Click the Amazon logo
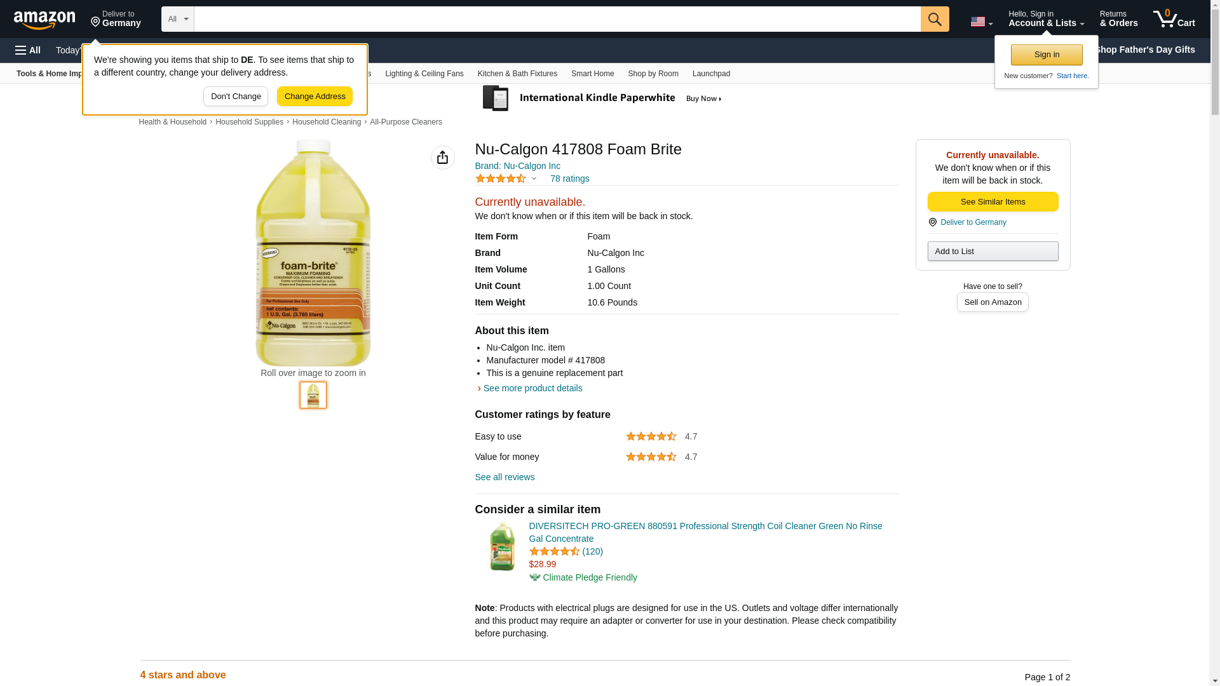 coord(44,20)
